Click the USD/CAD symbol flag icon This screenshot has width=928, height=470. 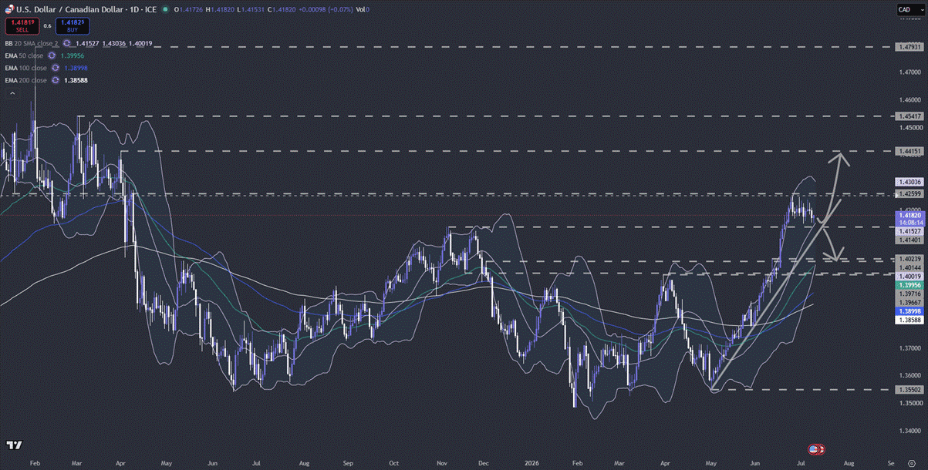(x=9, y=9)
